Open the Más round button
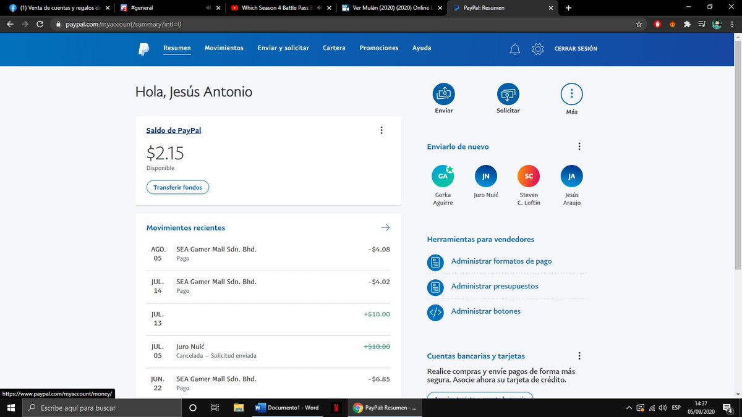 pos(572,95)
